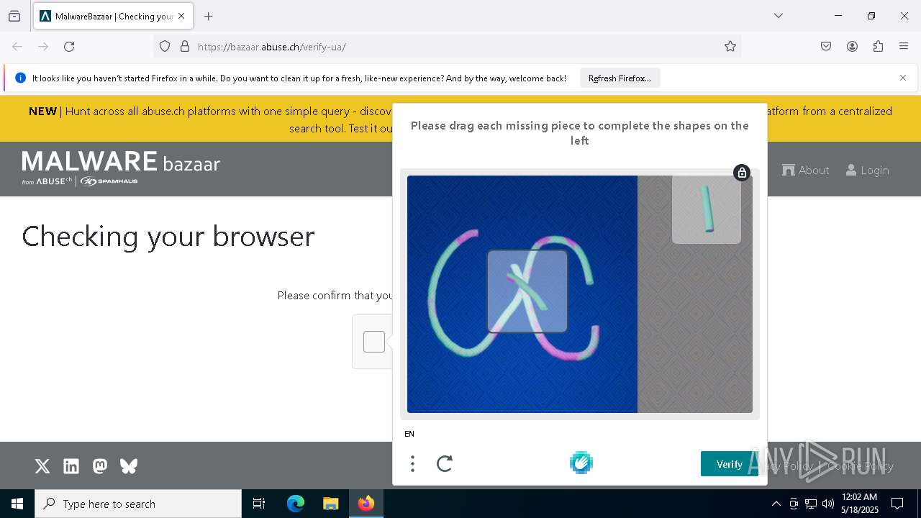Open the taskbar clock and date
This screenshot has height=518, width=921.
(860, 504)
